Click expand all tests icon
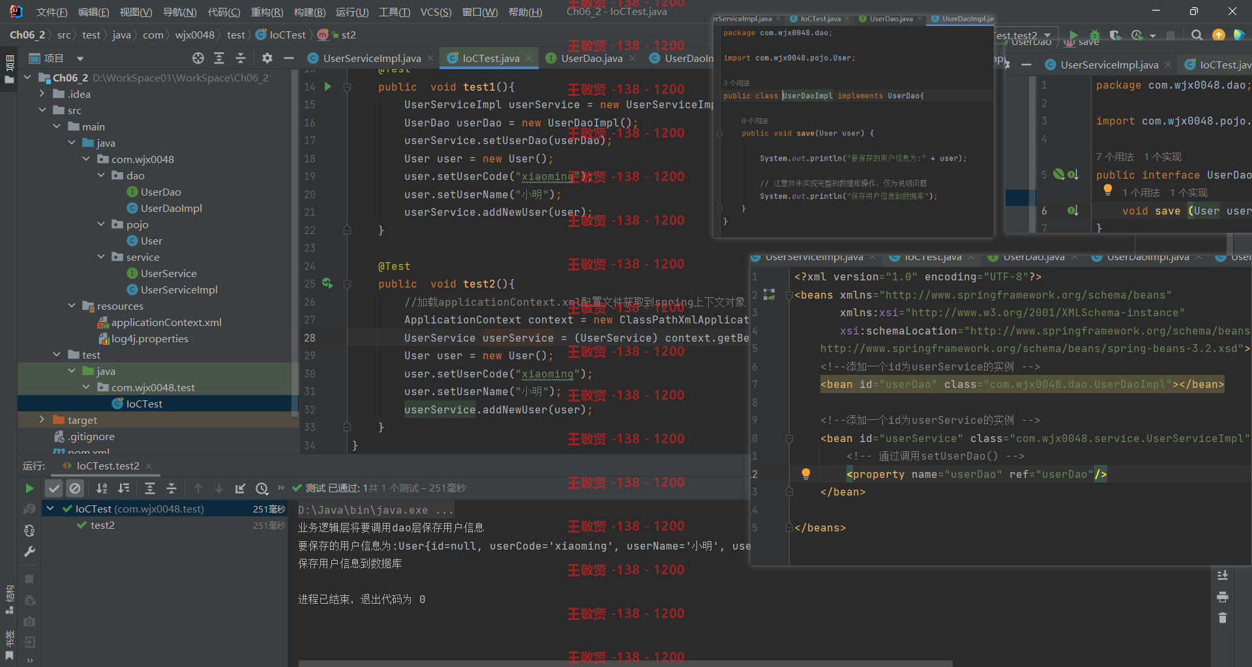The width and height of the screenshot is (1252, 667). (150, 488)
